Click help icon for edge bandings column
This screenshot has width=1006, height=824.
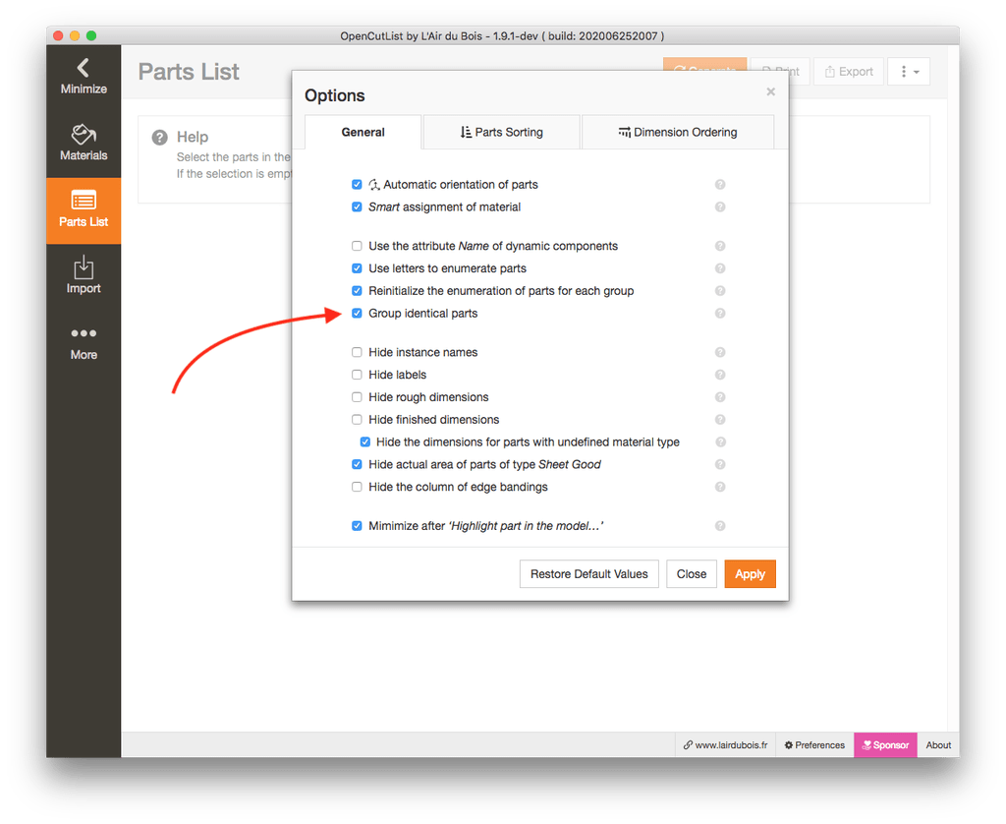(x=720, y=488)
